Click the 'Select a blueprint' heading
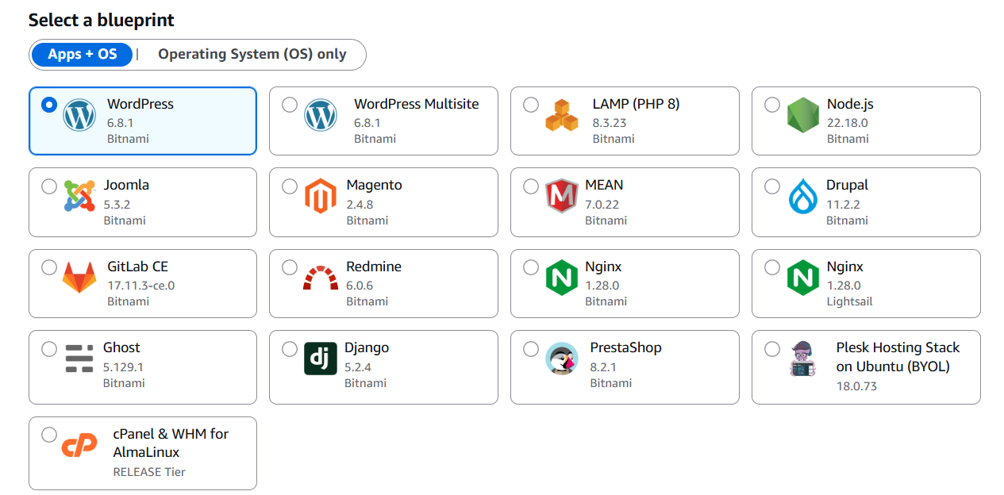 click(102, 20)
